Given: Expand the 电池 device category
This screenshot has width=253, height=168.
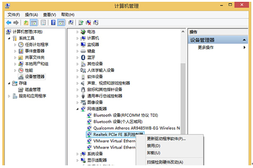Looking at the screenshot, I should (78, 32).
